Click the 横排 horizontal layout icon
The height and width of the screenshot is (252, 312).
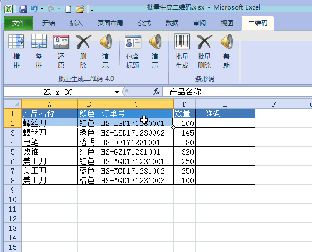pos(16,41)
